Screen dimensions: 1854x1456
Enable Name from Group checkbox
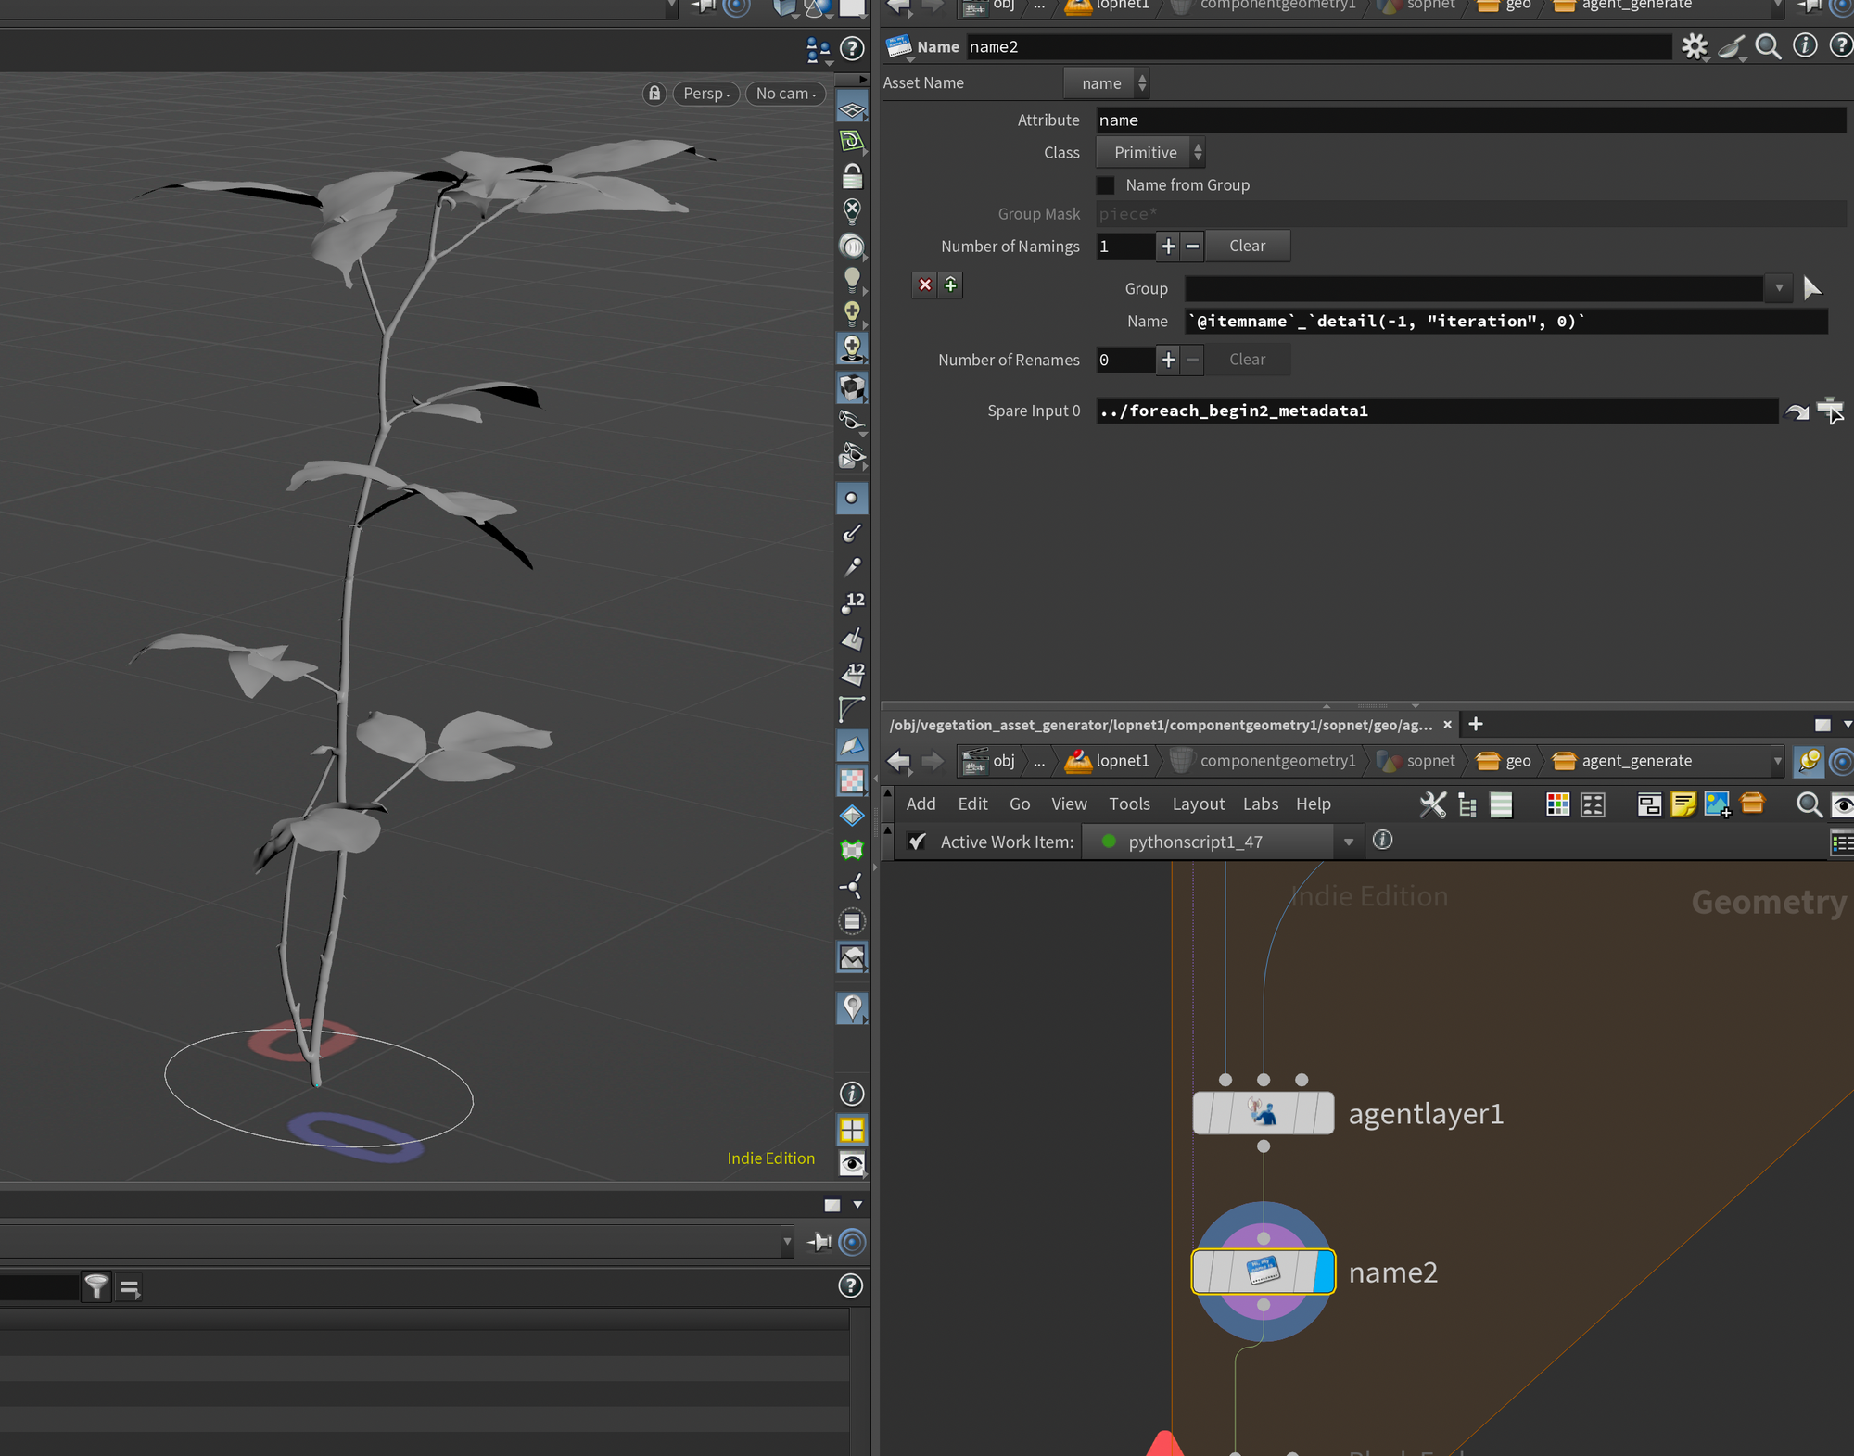pos(1106,185)
